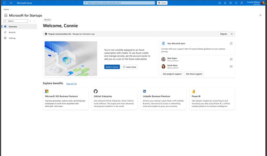Screen dimensions: 267x156
Task: Focus the global resource search box
Action: coord(119,3)
